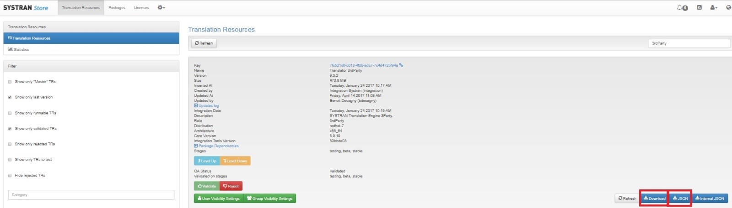Enable Show only TRs to test
Screen dimensions: 732x208
tap(10, 160)
